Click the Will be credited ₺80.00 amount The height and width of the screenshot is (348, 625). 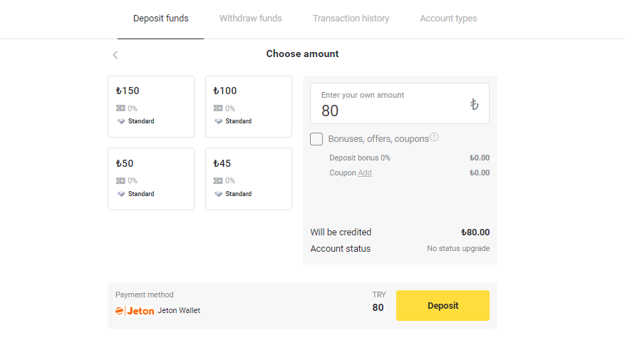(x=475, y=232)
